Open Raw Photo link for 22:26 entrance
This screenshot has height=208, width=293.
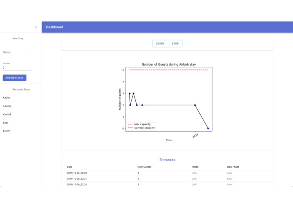coord(229,184)
